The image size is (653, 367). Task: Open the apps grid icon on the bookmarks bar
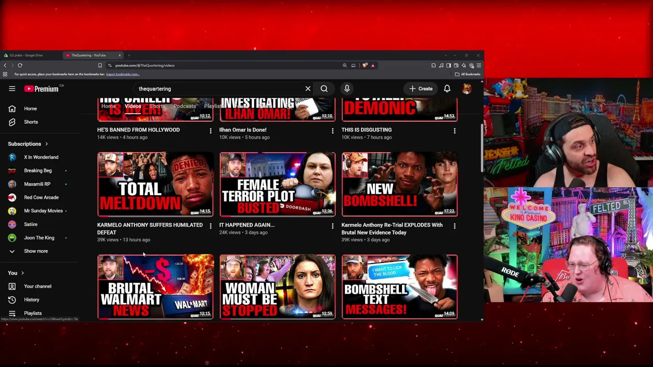(x=5, y=74)
